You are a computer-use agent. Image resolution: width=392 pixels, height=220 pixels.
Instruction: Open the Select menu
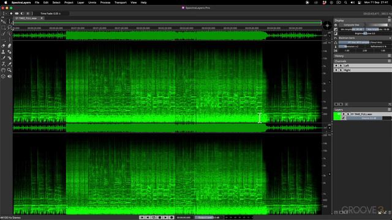tap(56, 2)
